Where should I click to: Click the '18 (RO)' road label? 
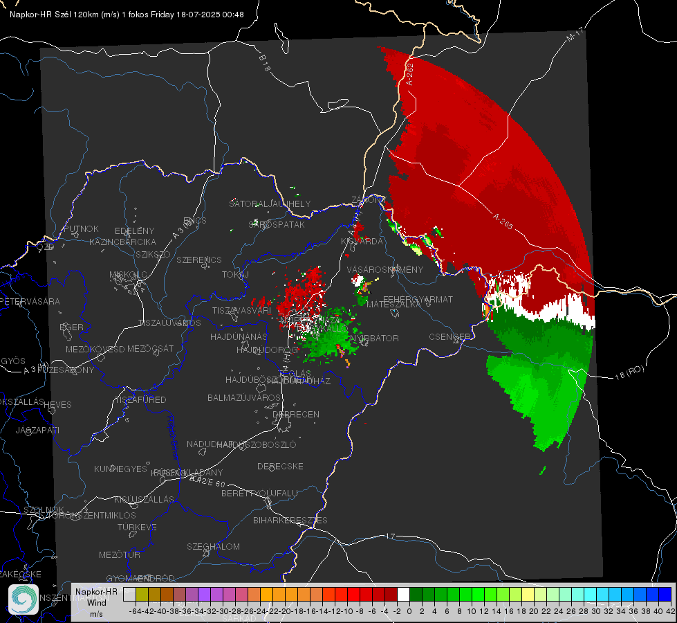point(629,372)
